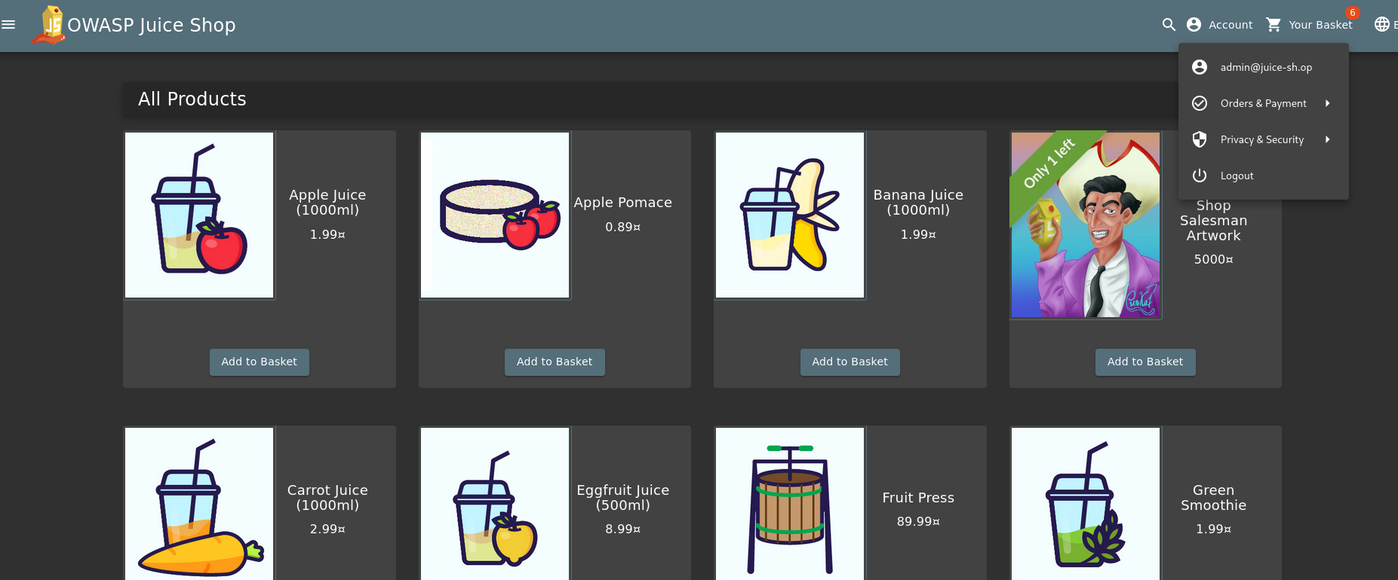The width and height of the screenshot is (1398, 580).
Task: Add Shop Salesman Artwork to basket
Action: 1145,362
